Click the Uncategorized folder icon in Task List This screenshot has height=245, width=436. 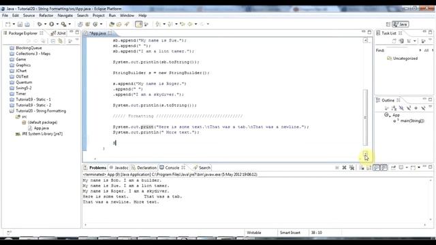click(x=389, y=59)
